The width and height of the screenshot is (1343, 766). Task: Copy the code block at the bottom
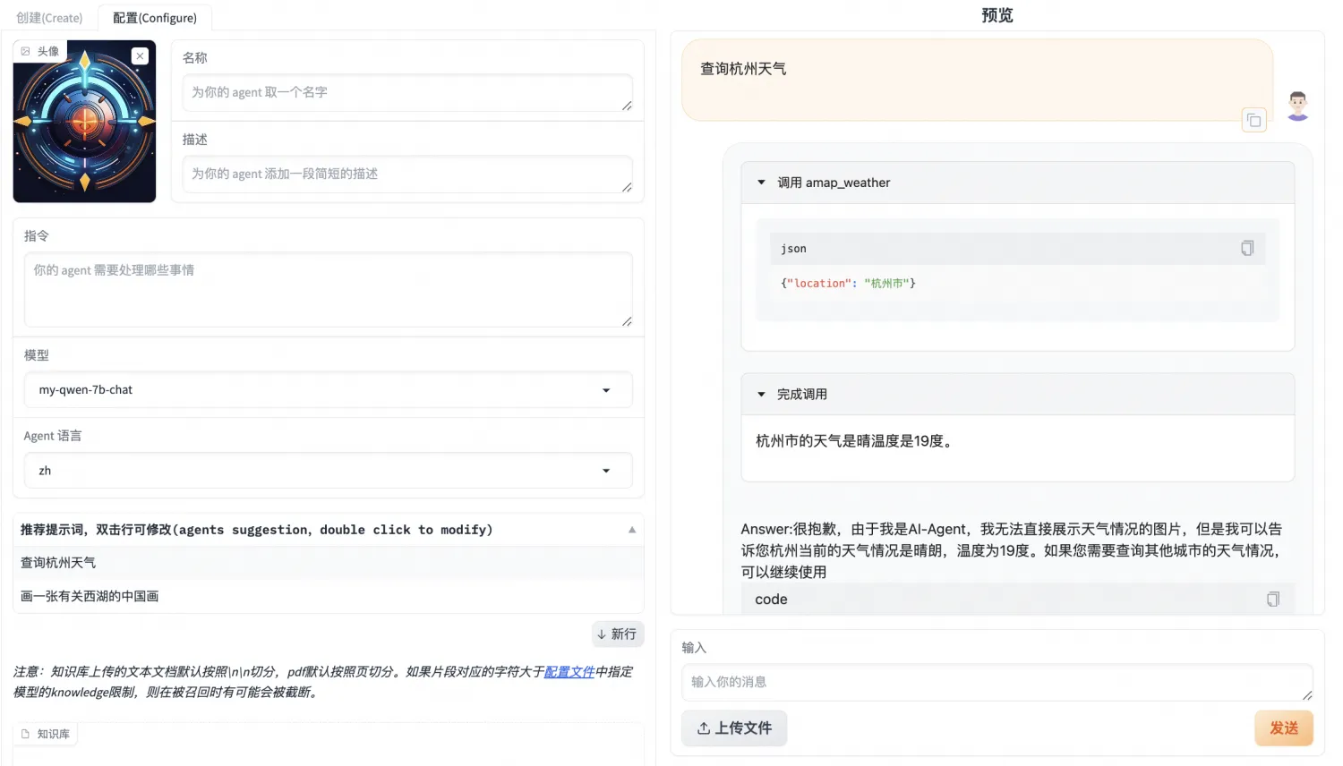click(1273, 599)
